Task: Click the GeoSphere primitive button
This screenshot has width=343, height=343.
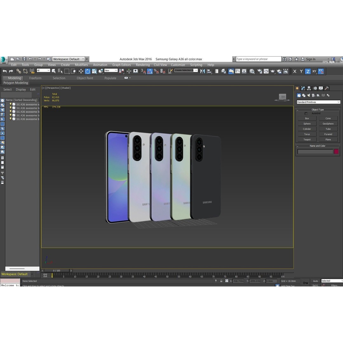Action: 328,124
